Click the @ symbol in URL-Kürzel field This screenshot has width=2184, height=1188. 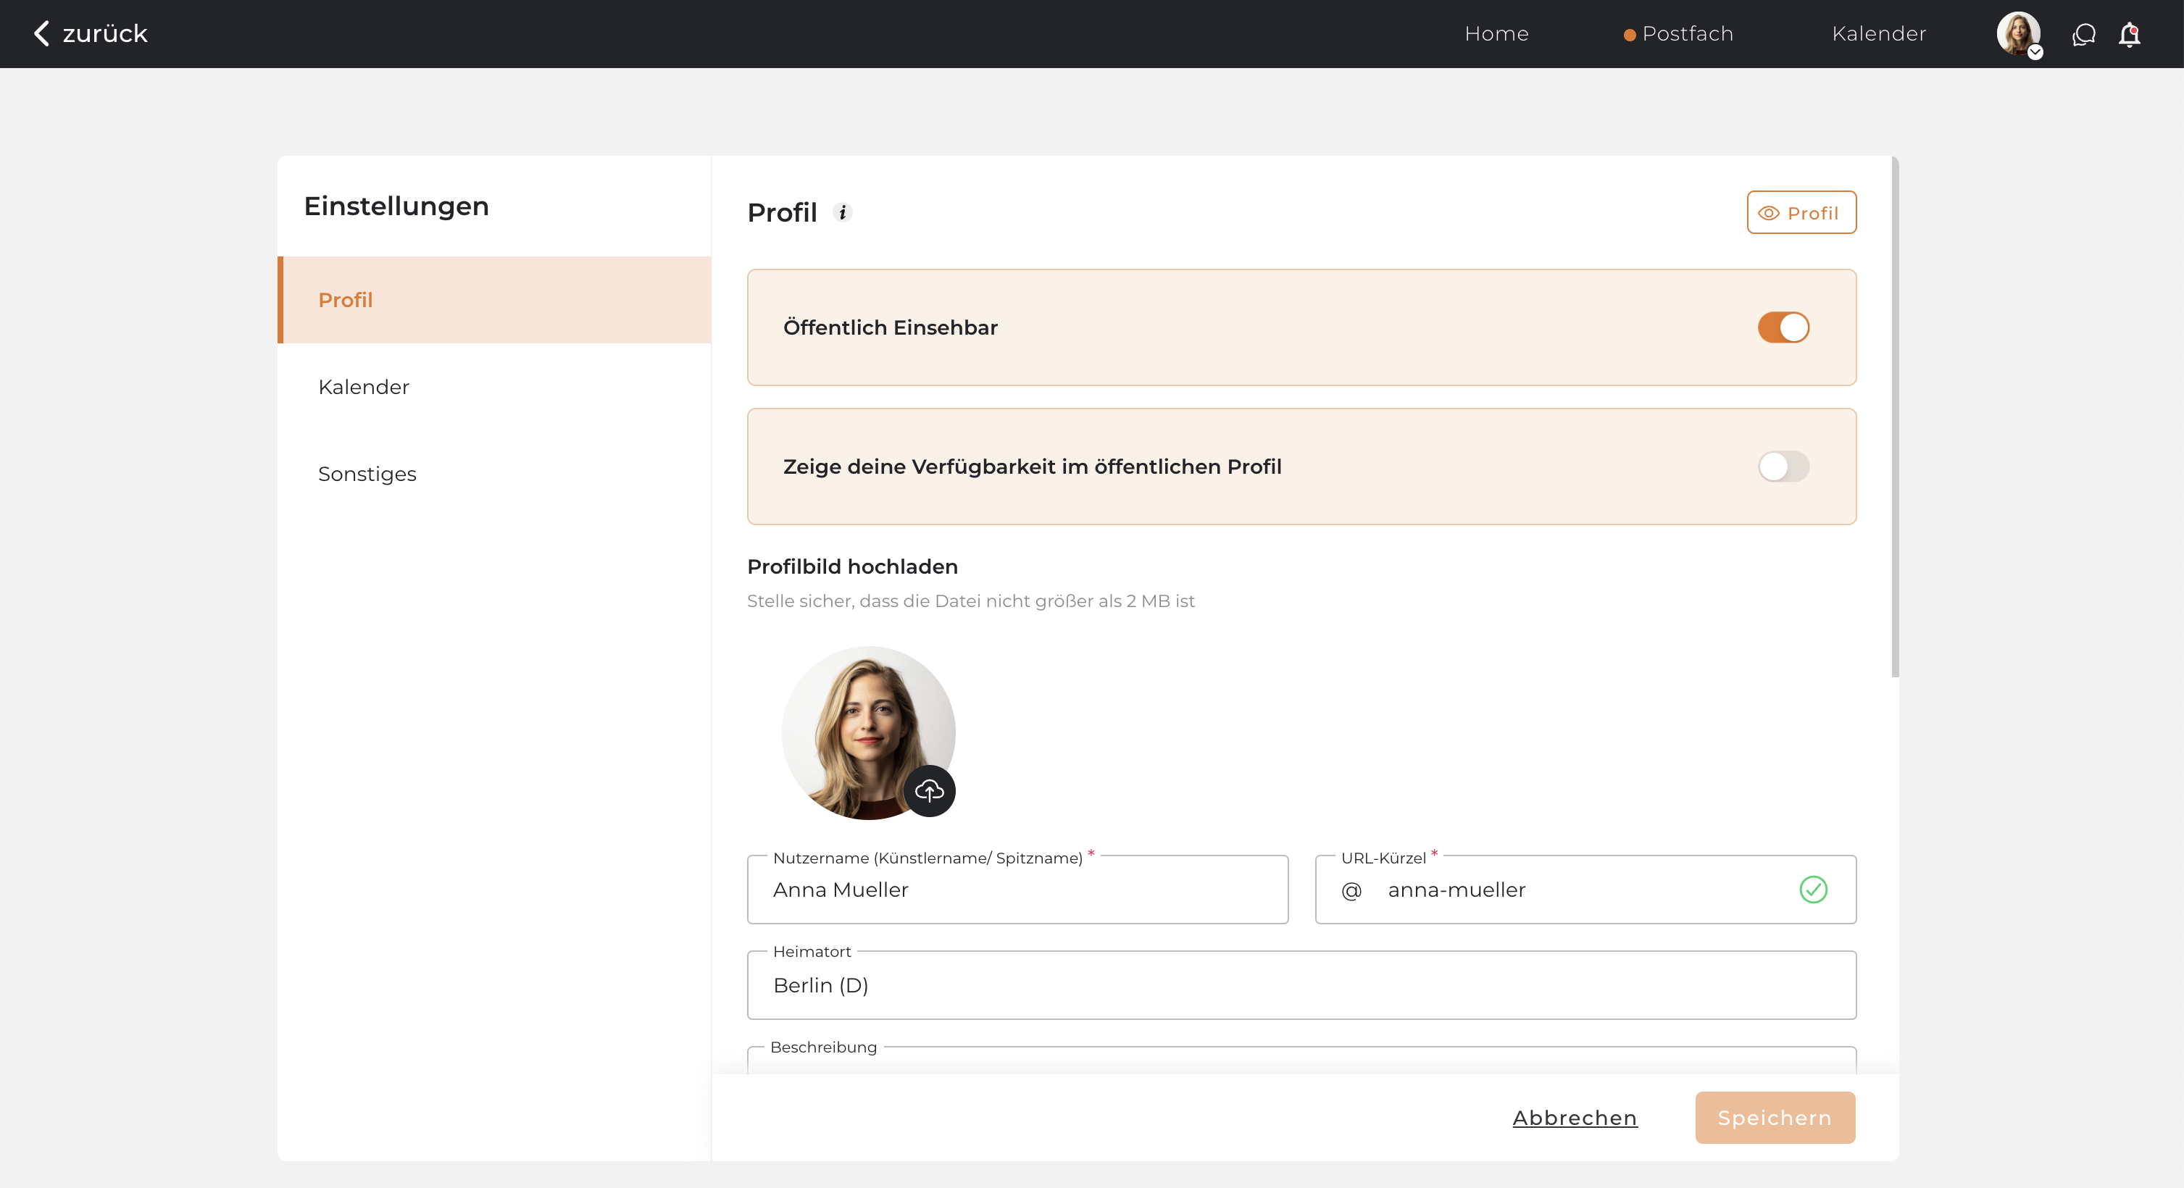1351,890
